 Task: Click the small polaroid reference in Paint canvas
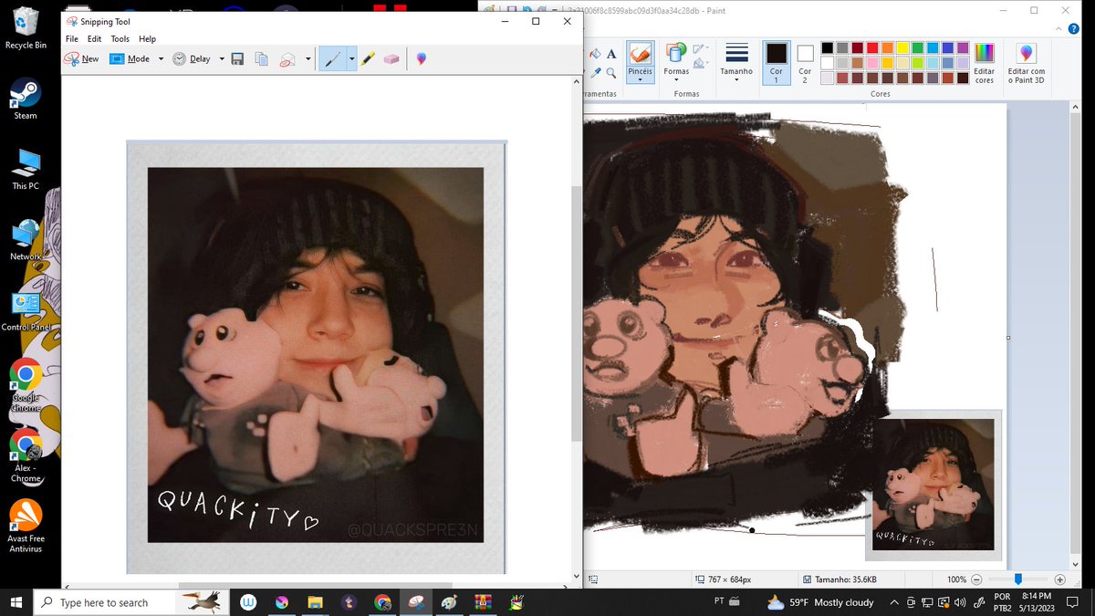coord(933,485)
